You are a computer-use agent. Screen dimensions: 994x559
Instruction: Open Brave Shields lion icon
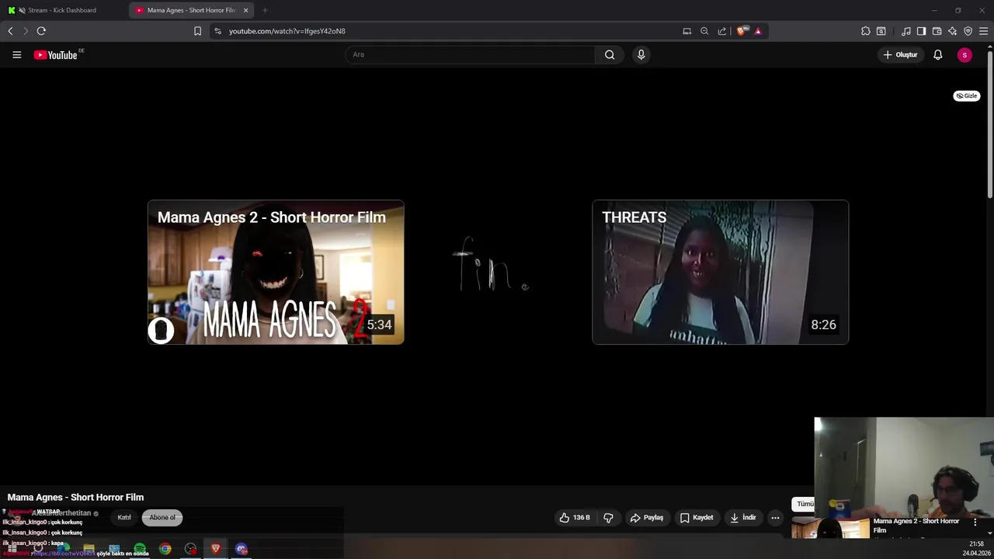click(742, 31)
